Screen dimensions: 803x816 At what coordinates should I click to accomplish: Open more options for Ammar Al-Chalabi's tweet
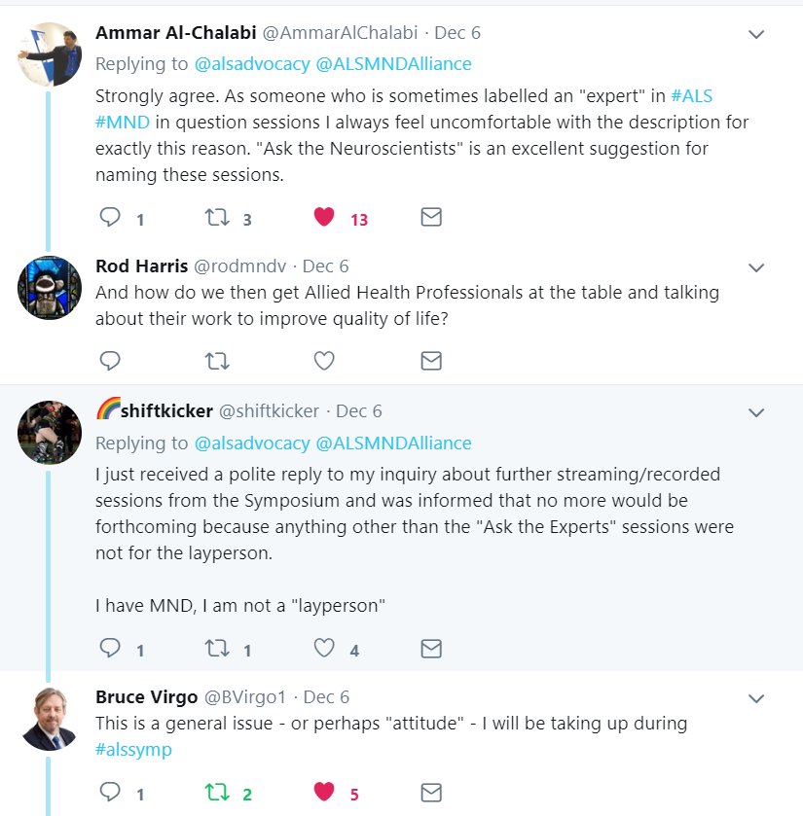[x=756, y=34]
